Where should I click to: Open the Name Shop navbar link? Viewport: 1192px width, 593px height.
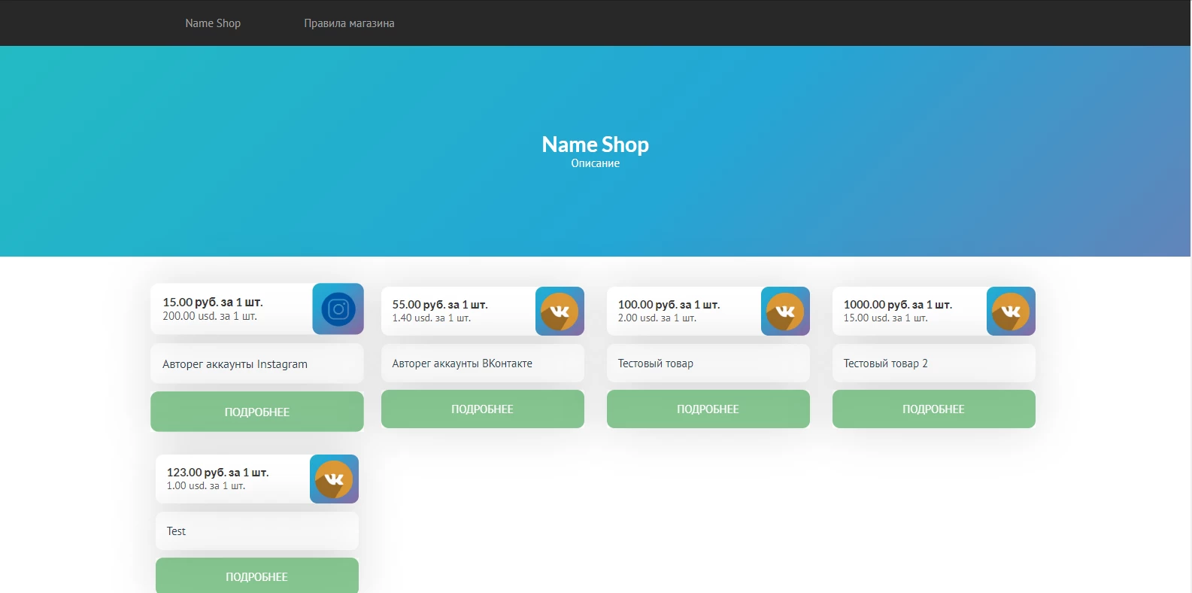click(213, 23)
